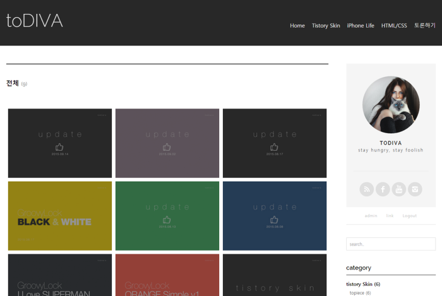Click the toDIVA site logo
Screen dimensions: 442x296
[x=34, y=21]
